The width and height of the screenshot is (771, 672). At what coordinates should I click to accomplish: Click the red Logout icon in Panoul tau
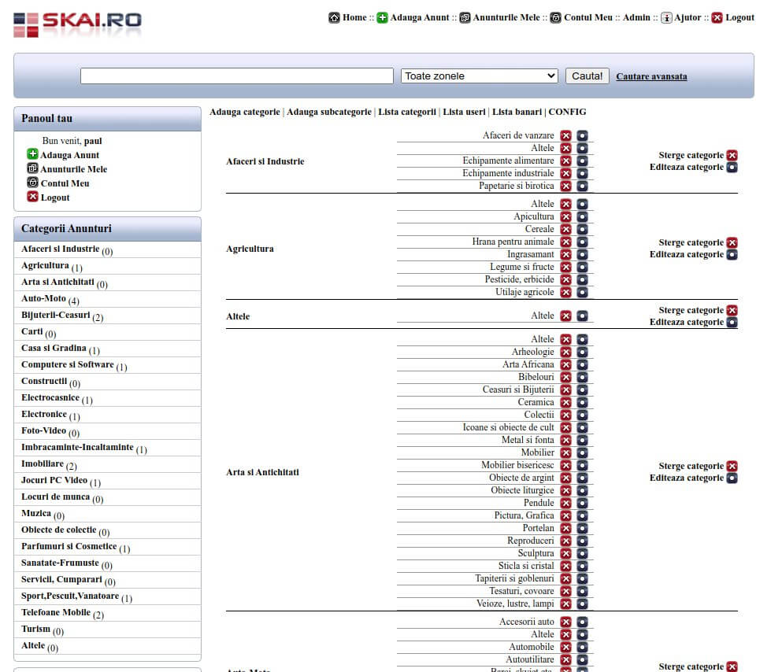tap(32, 197)
